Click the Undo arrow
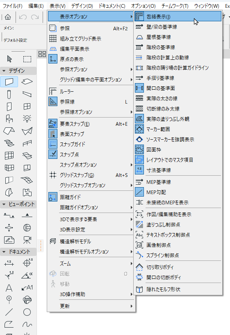 [x=23, y=17]
